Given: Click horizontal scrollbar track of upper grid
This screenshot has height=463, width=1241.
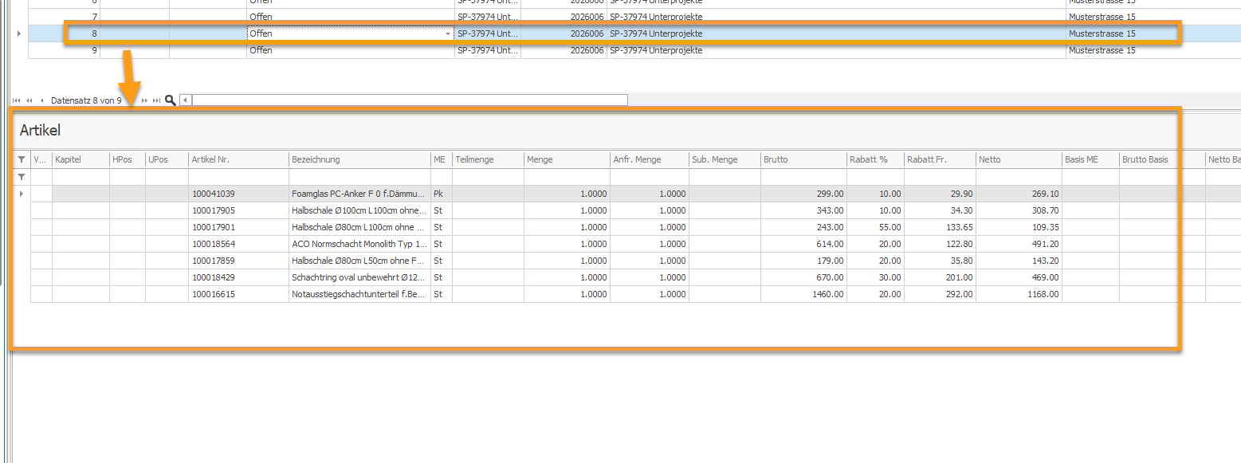Looking at the screenshot, I should click(x=409, y=100).
